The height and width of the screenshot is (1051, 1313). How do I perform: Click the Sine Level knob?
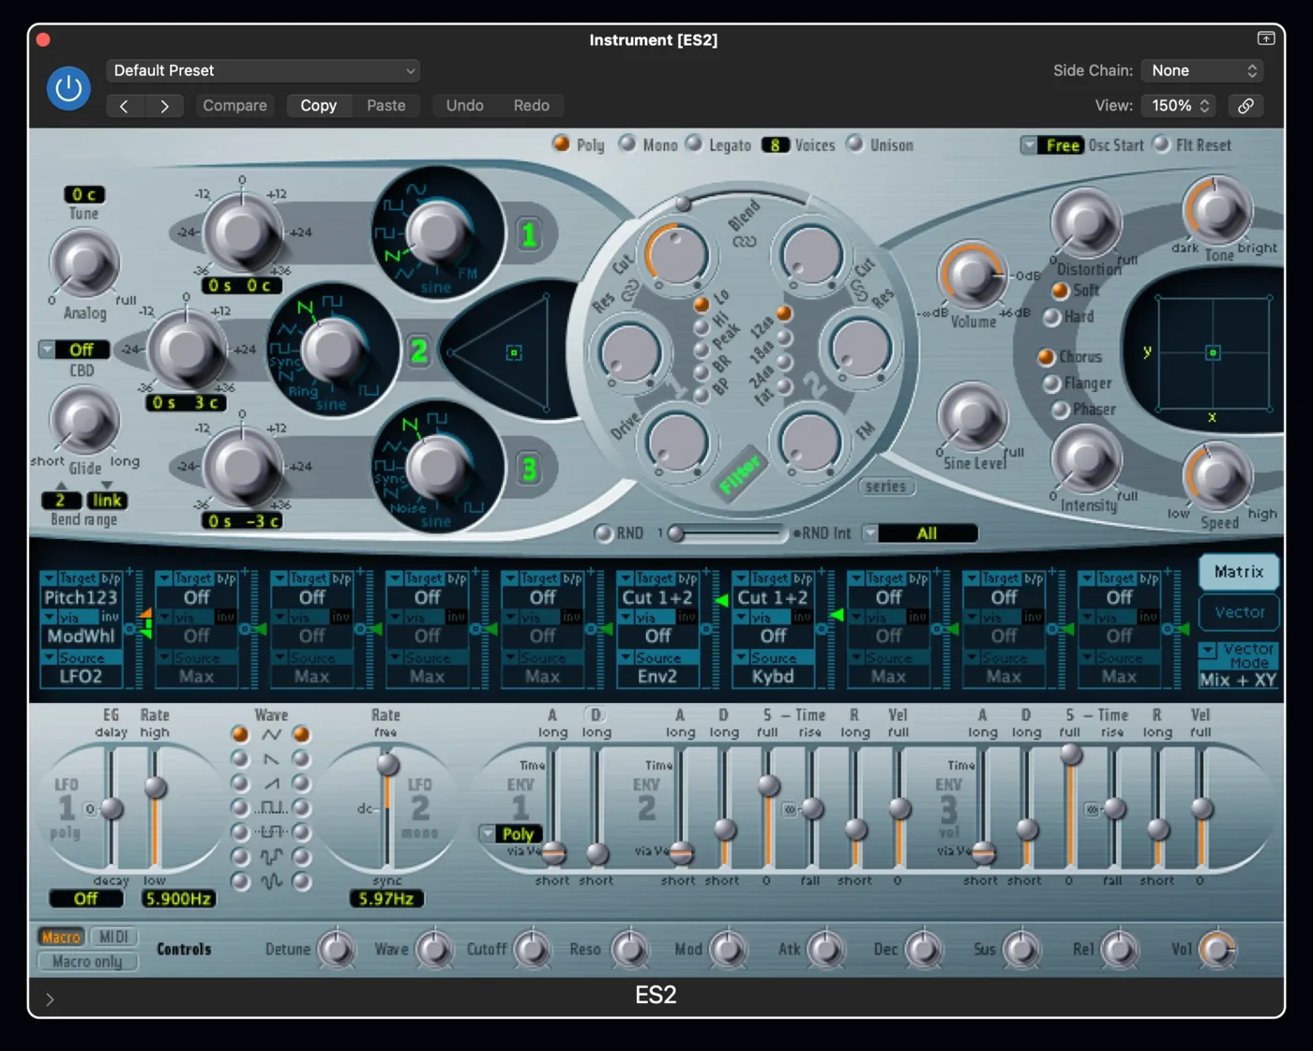coord(973,416)
